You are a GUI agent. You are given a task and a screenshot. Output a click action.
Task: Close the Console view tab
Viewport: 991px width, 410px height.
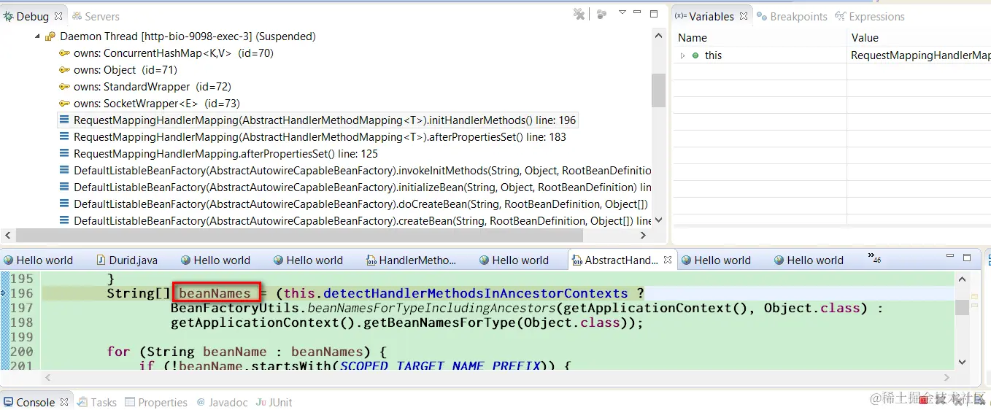point(64,402)
